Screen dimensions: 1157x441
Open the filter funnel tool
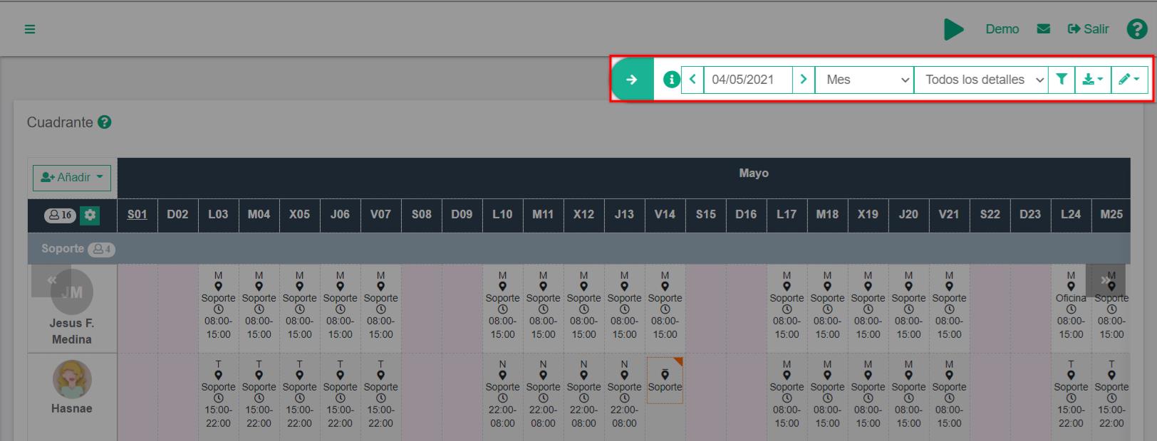click(x=1062, y=80)
